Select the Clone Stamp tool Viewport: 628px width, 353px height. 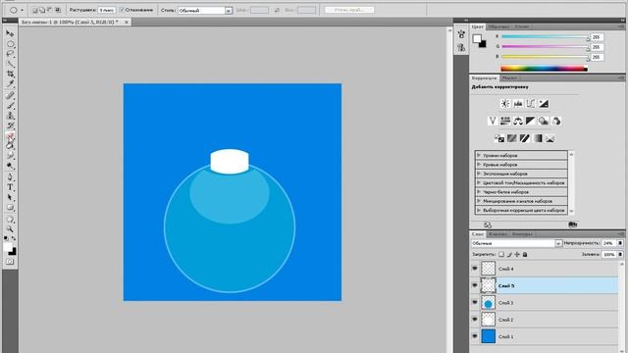click(x=10, y=116)
